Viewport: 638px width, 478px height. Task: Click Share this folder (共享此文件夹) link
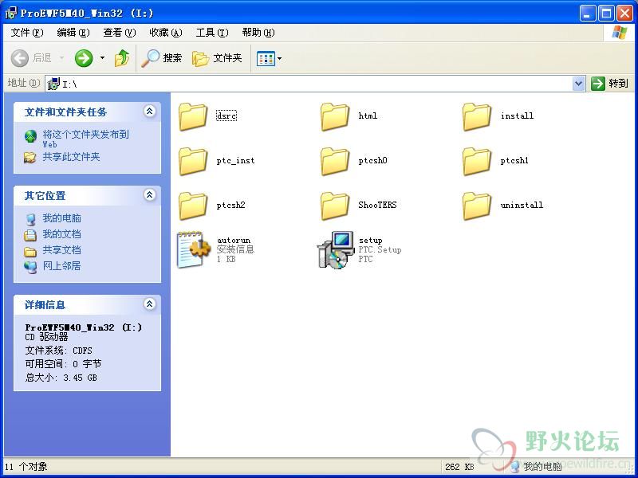click(x=71, y=157)
